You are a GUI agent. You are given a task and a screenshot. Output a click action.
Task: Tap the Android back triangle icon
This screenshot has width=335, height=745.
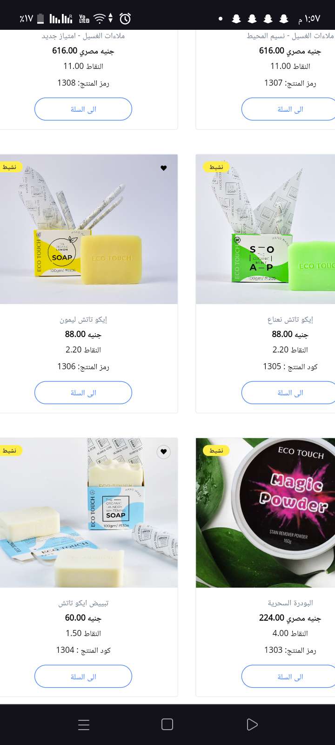(252, 725)
